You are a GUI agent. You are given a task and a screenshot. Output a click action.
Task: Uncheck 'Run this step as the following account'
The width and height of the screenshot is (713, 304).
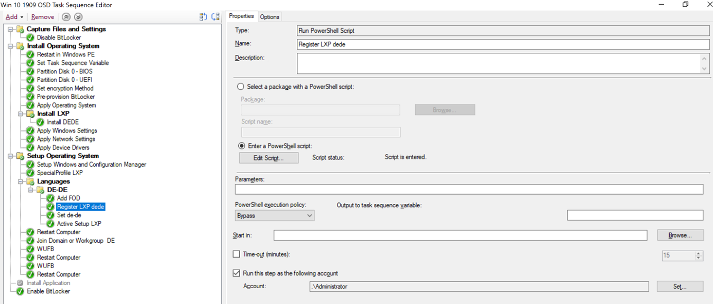[237, 273]
